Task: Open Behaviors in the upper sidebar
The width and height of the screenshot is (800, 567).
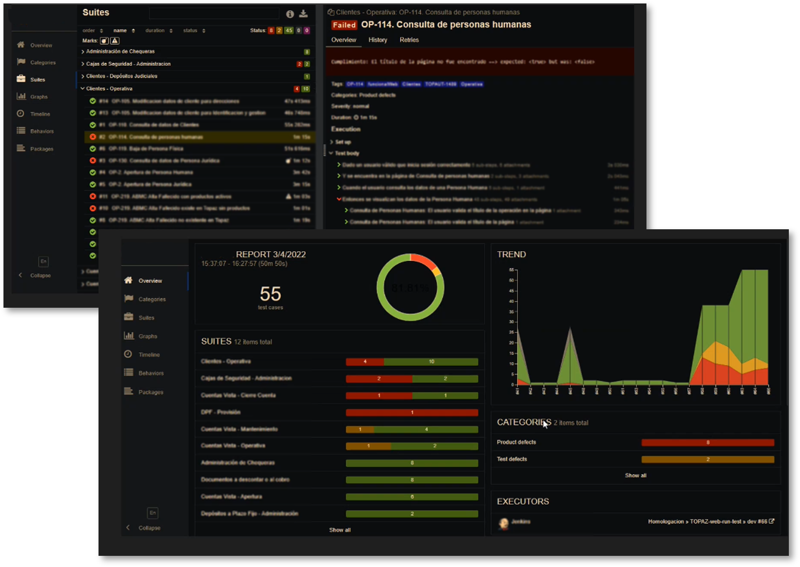Action: click(42, 131)
